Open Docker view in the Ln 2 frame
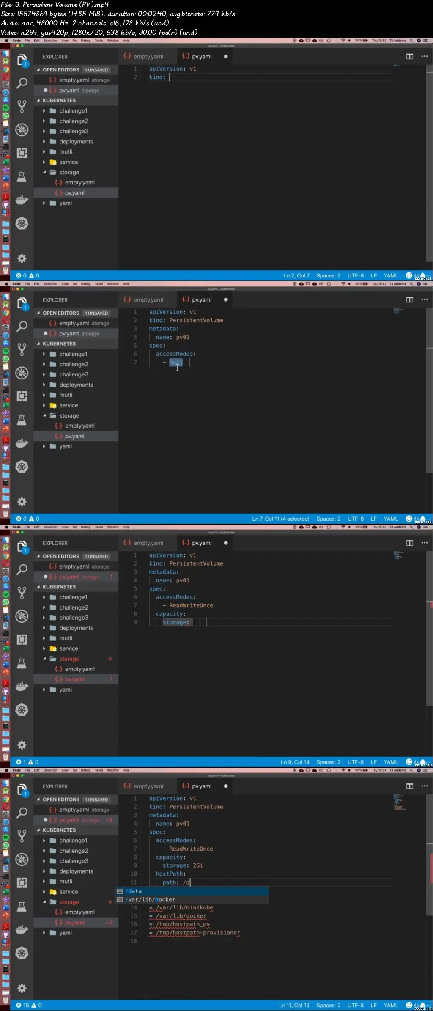 (x=22, y=200)
